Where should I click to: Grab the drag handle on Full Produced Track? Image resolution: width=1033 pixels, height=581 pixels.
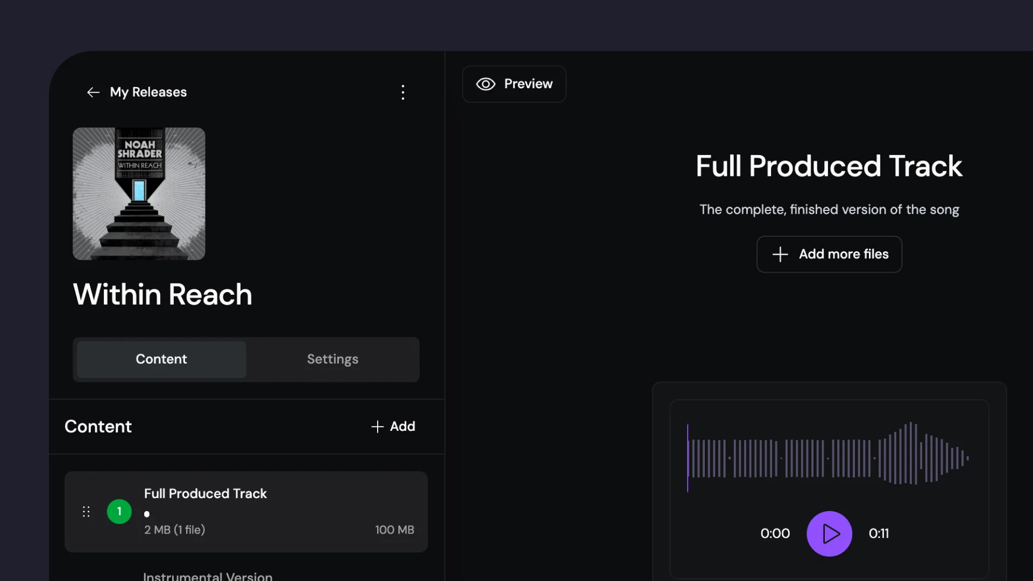pyautogui.click(x=86, y=512)
